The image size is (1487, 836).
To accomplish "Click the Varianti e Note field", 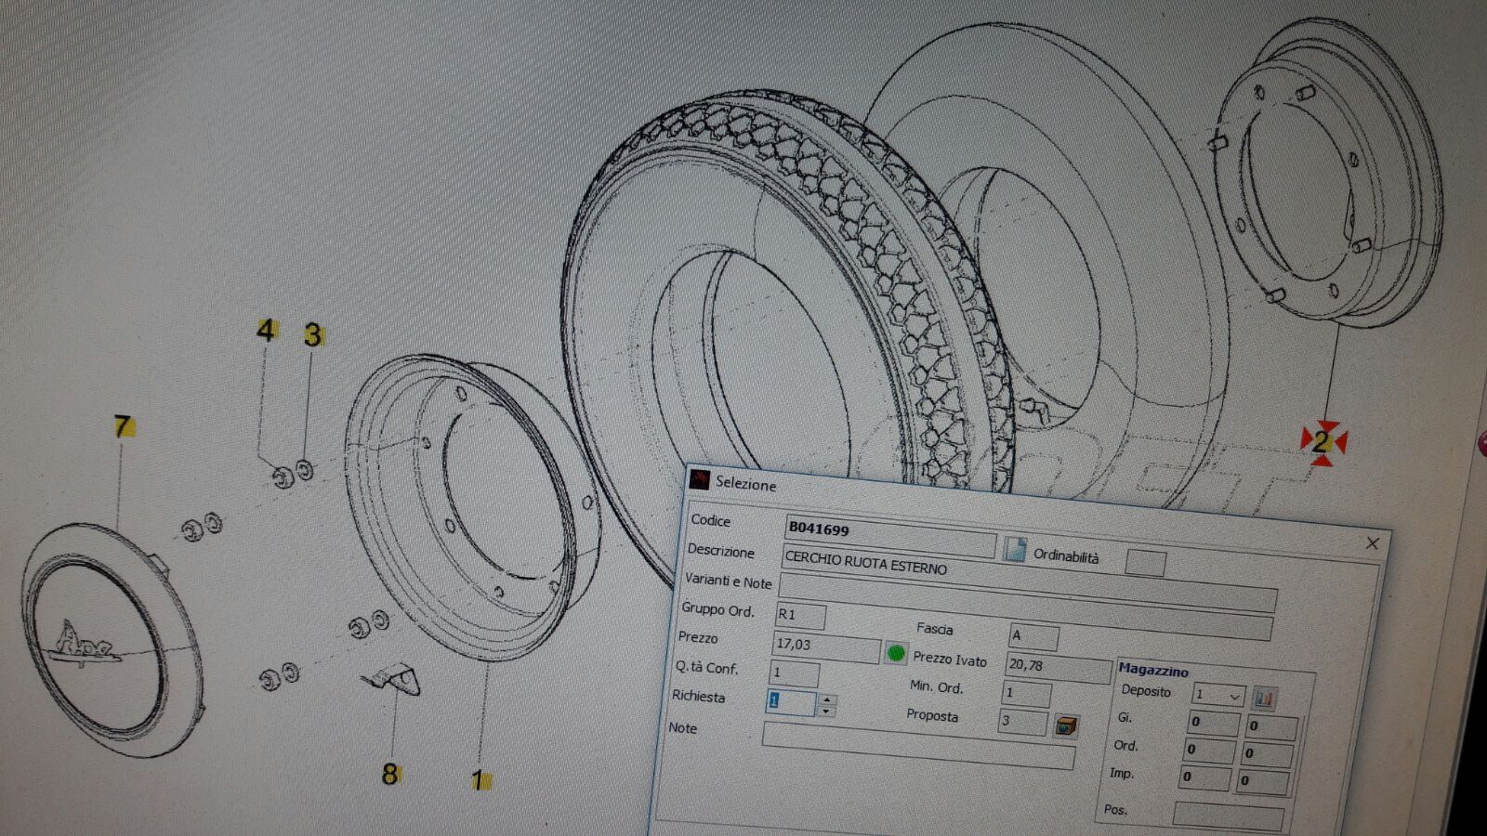I will point(1027,592).
